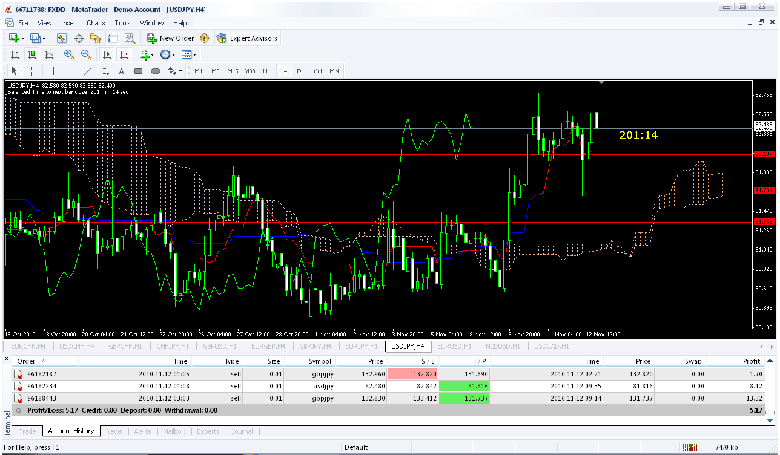This screenshot has height=455, width=780.
Task: Click the green 81.816 T/P cell
Action: (464, 386)
